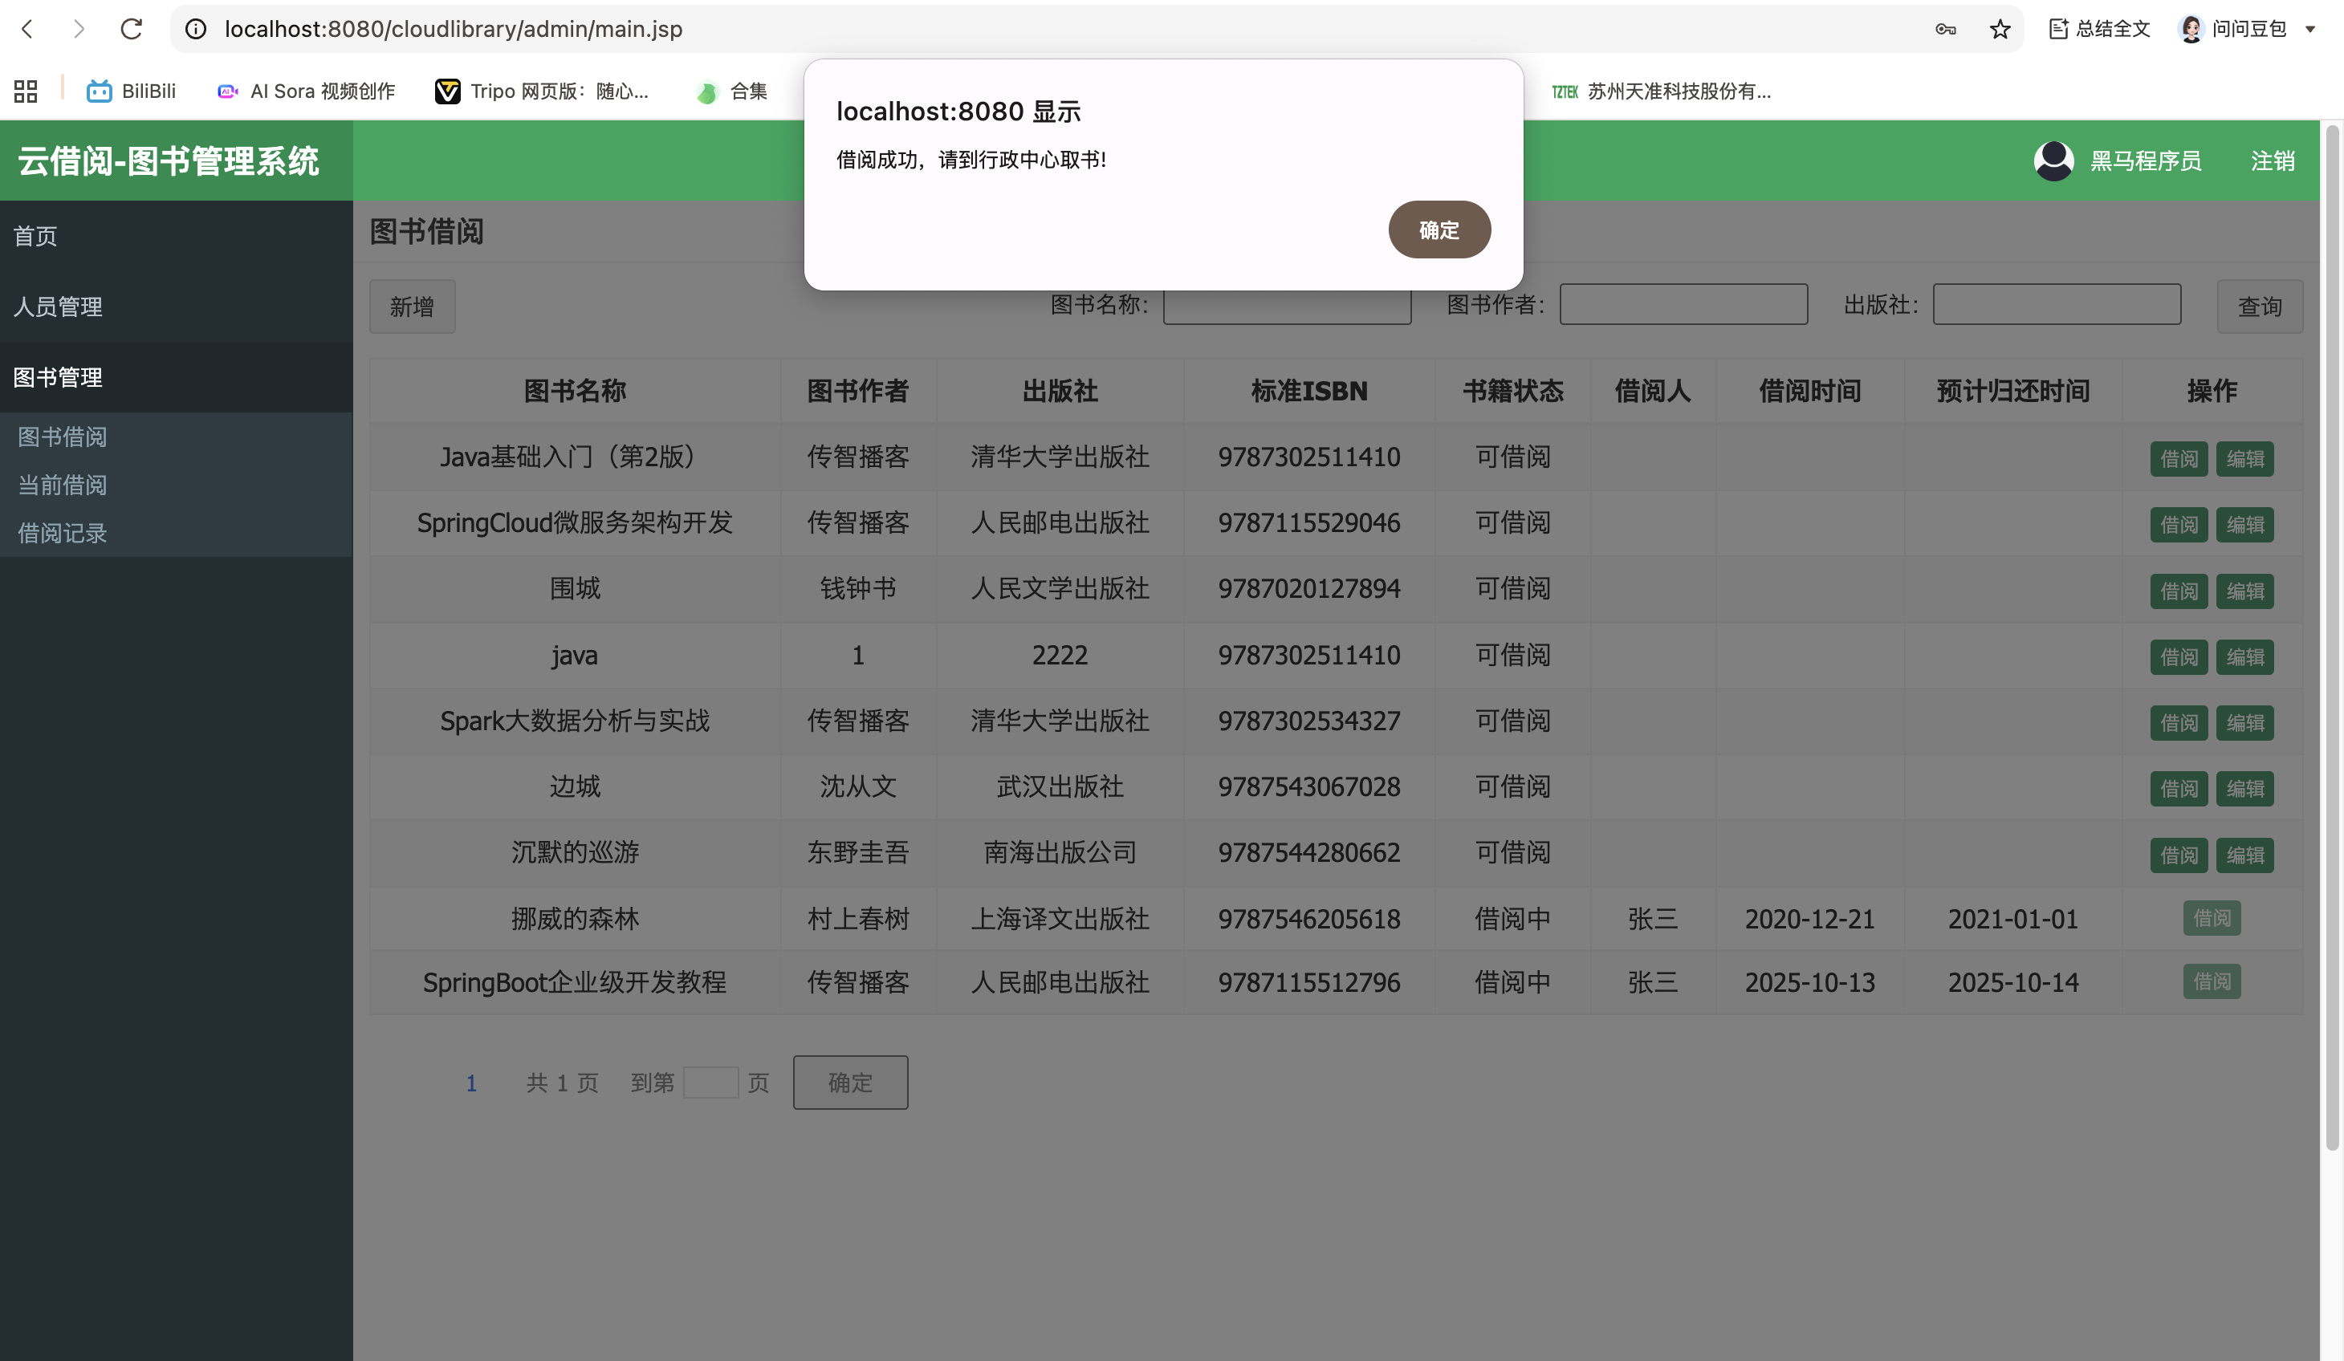Click 编辑 button for 边城 row

pos(2244,788)
